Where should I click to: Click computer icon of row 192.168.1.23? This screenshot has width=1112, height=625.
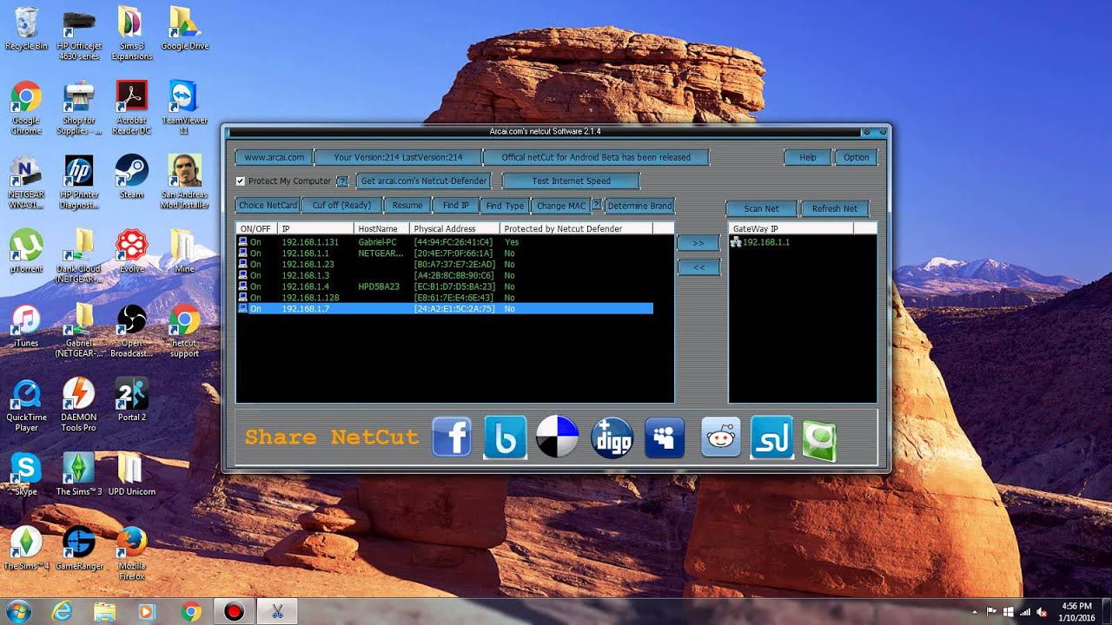(243, 264)
